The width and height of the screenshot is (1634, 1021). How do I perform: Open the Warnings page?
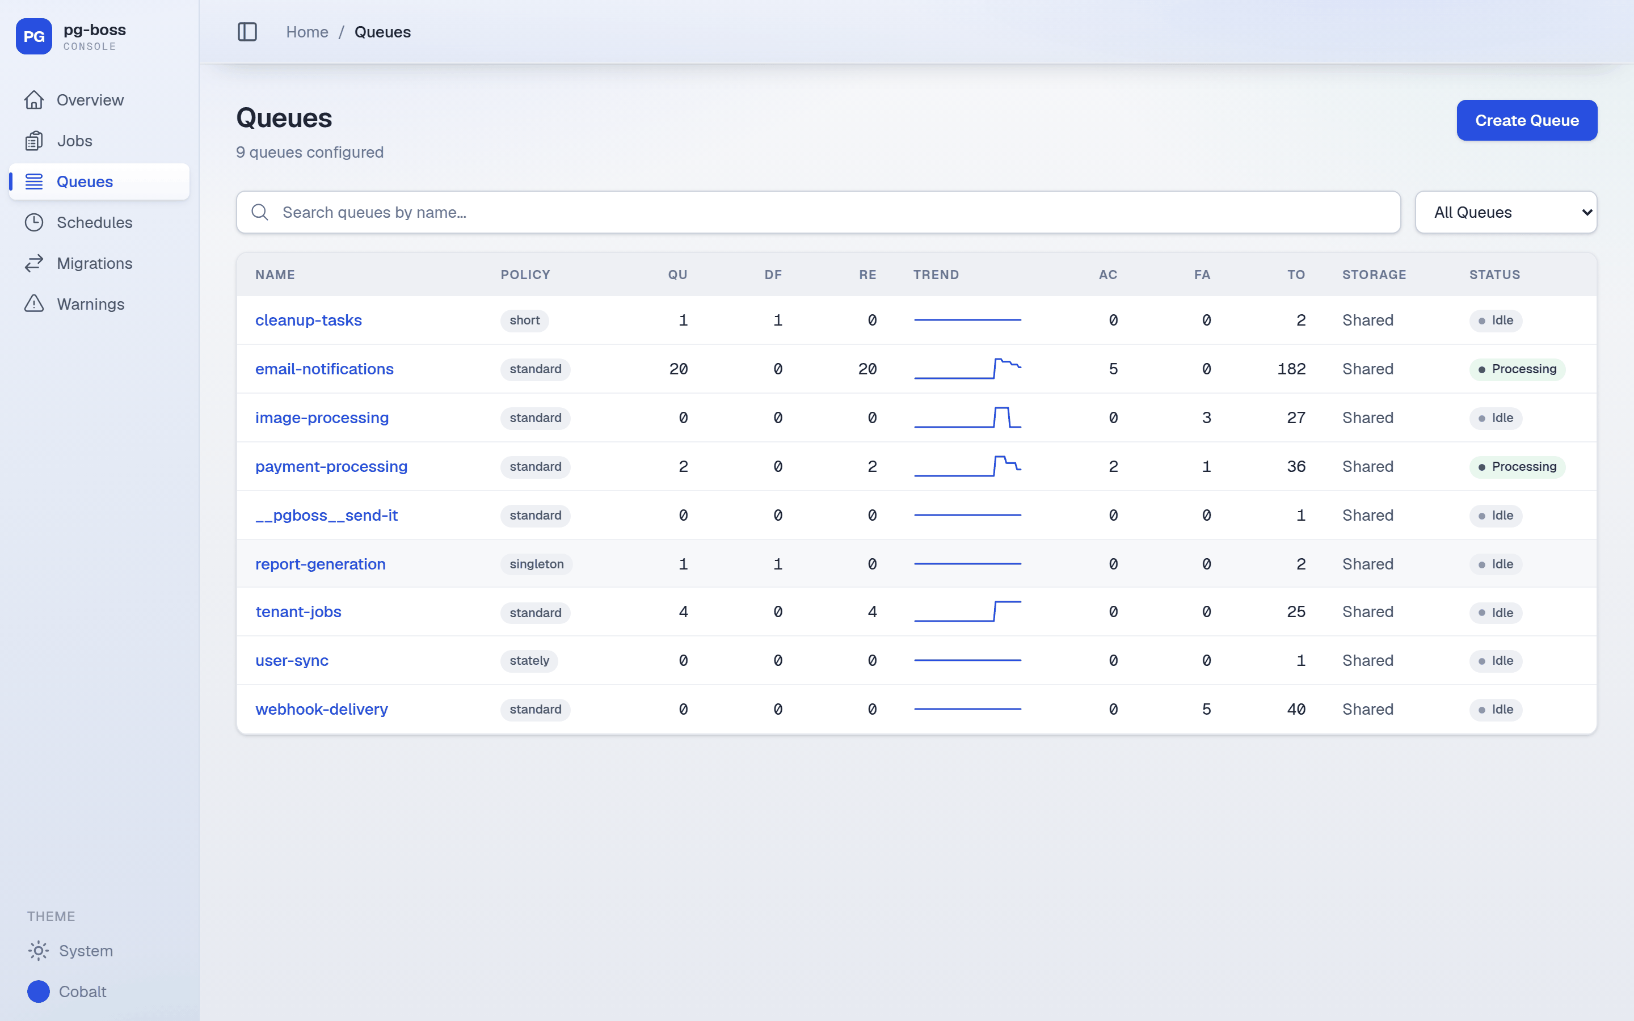click(x=99, y=304)
